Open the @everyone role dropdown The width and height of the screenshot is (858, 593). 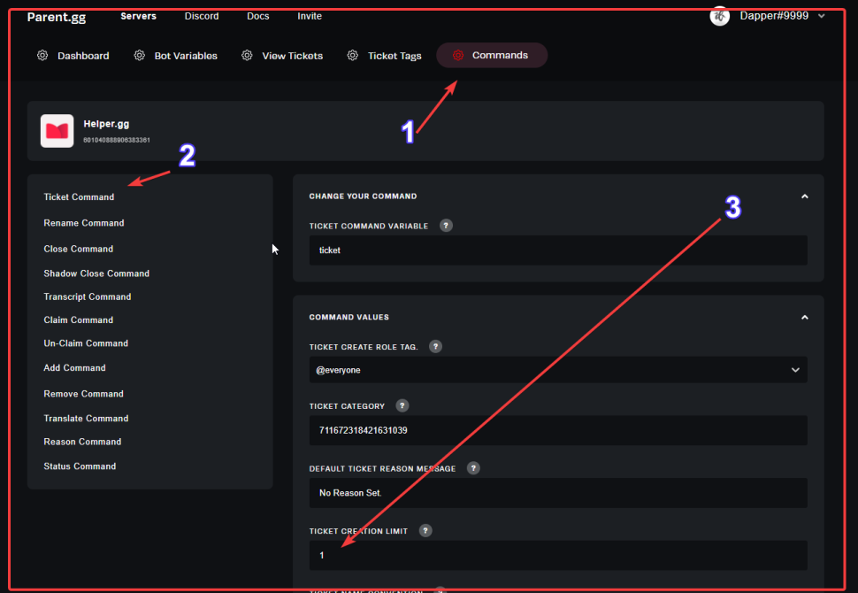click(x=558, y=370)
